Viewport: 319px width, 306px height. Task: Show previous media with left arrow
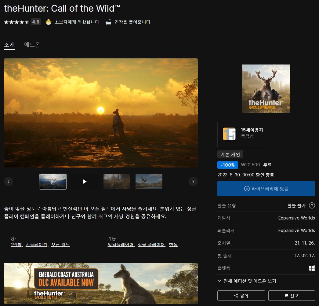click(x=9, y=182)
